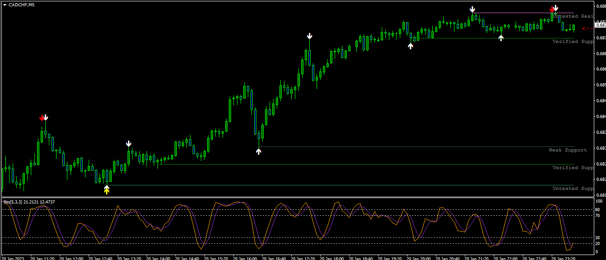Click the 20 Jan 22:40 time label
The height and width of the screenshot is (260, 606).
tap(535, 258)
